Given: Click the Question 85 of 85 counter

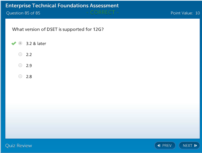Looking at the screenshot, I should tap(23, 13).
